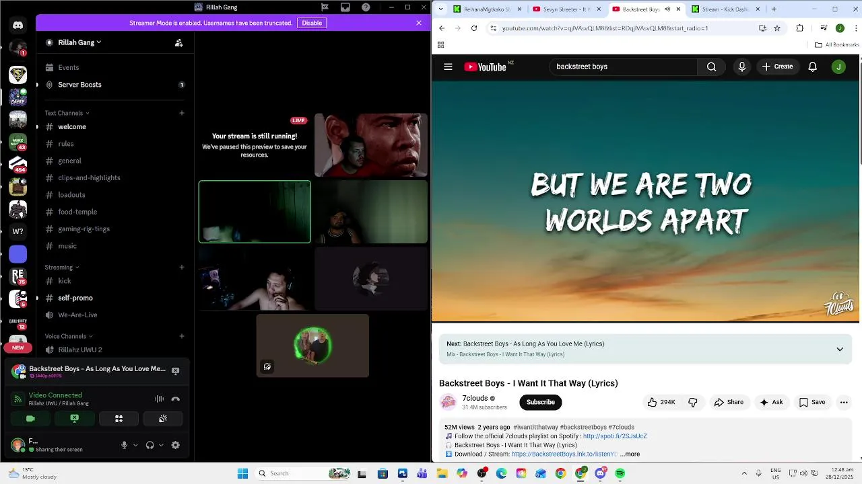
Task: Open Discord direct messages home icon
Action: [x=18, y=25]
